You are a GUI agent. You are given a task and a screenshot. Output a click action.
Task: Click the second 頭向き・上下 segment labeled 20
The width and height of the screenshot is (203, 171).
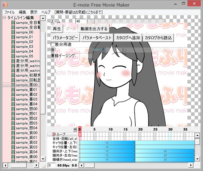click(x=165, y=151)
